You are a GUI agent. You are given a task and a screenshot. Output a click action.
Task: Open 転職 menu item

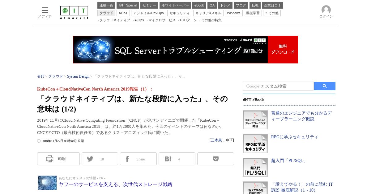pyautogui.click(x=255, y=5)
